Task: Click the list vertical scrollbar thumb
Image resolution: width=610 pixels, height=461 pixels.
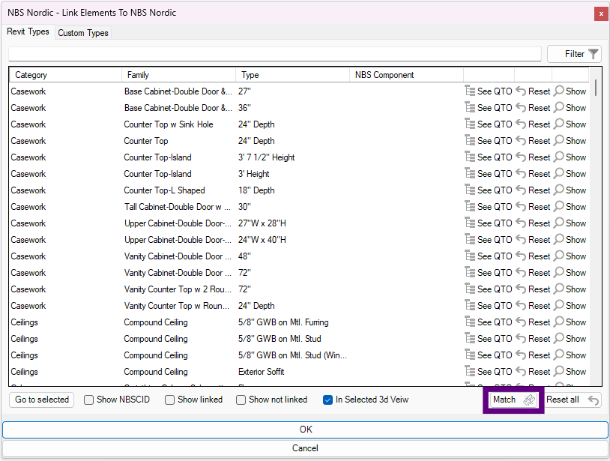Action: (596, 88)
